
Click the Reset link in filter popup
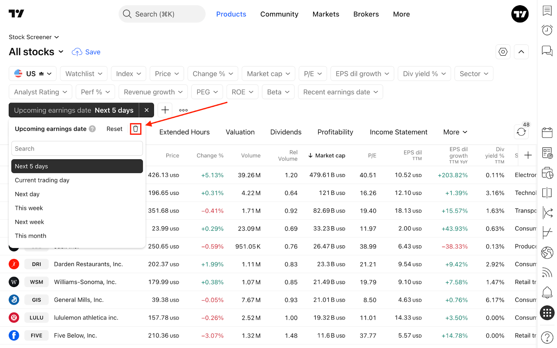point(115,129)
